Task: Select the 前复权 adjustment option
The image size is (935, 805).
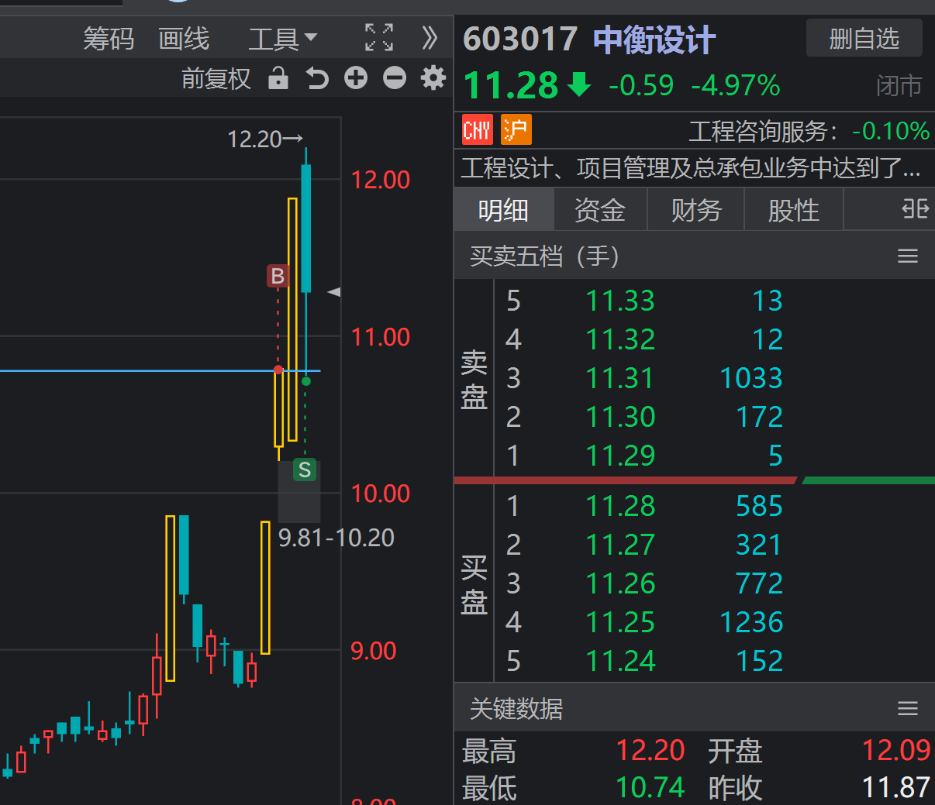Action: (x=216, y=78)
